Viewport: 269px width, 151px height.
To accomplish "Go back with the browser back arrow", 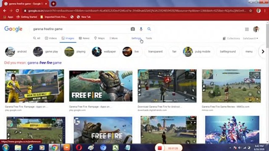I will pyautogui.click(x=5, y=11).
